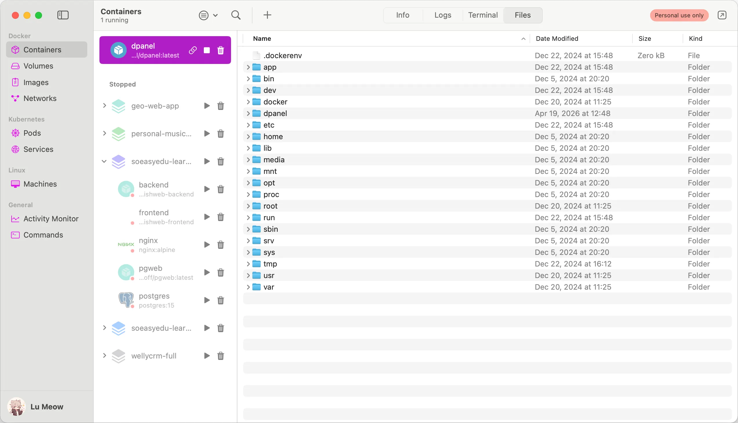Image resolution: width=738 pixels, height=423 pixels.
Task: Expand the wellycrm-full group
Action: point(104,356)
